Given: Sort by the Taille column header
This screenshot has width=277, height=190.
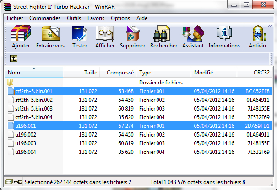Looking at the screenshot, I should pyautogui.click(x=91, y=73).
